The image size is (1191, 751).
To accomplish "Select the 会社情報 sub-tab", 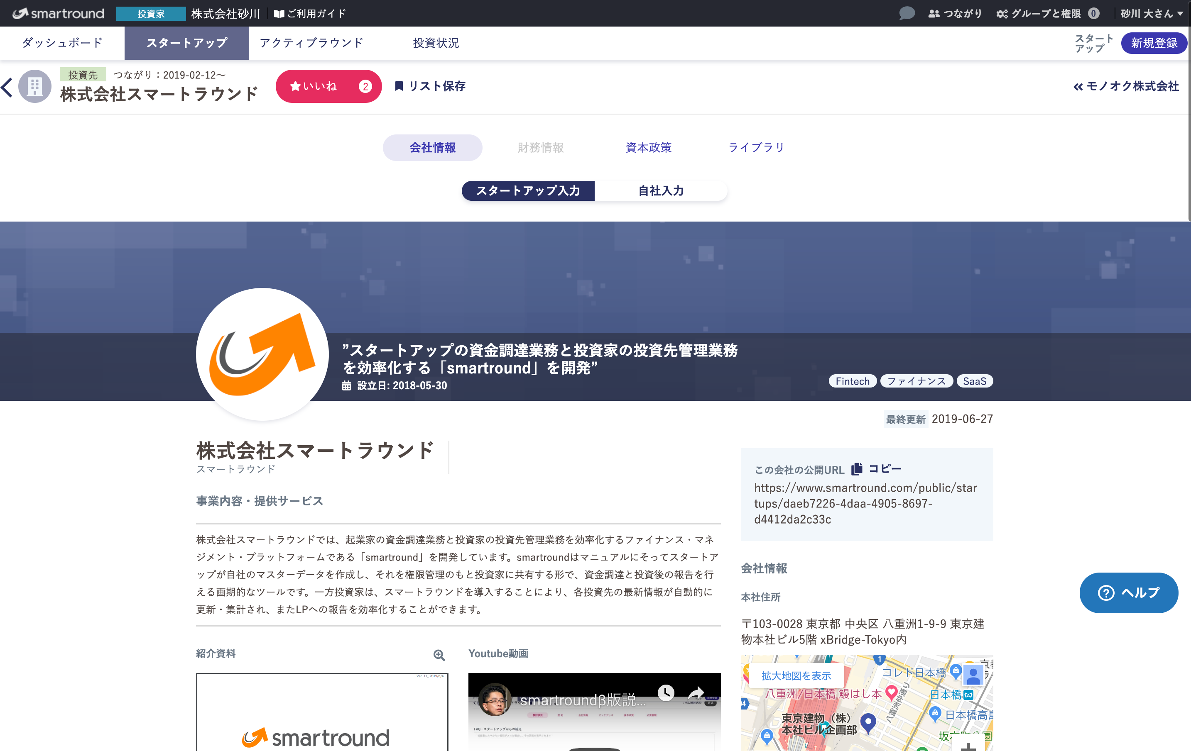I will pyautogui.click(x=432, y=147).
